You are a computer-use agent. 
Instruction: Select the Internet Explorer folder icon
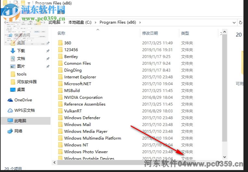pyautogui.click(x=60, y=77)
